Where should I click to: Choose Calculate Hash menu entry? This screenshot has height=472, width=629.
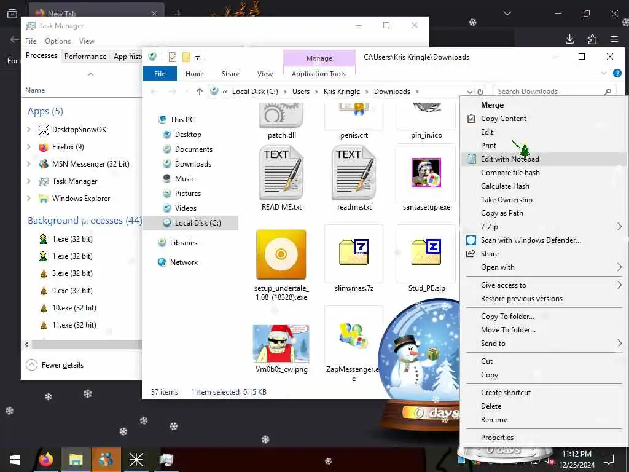544,186
